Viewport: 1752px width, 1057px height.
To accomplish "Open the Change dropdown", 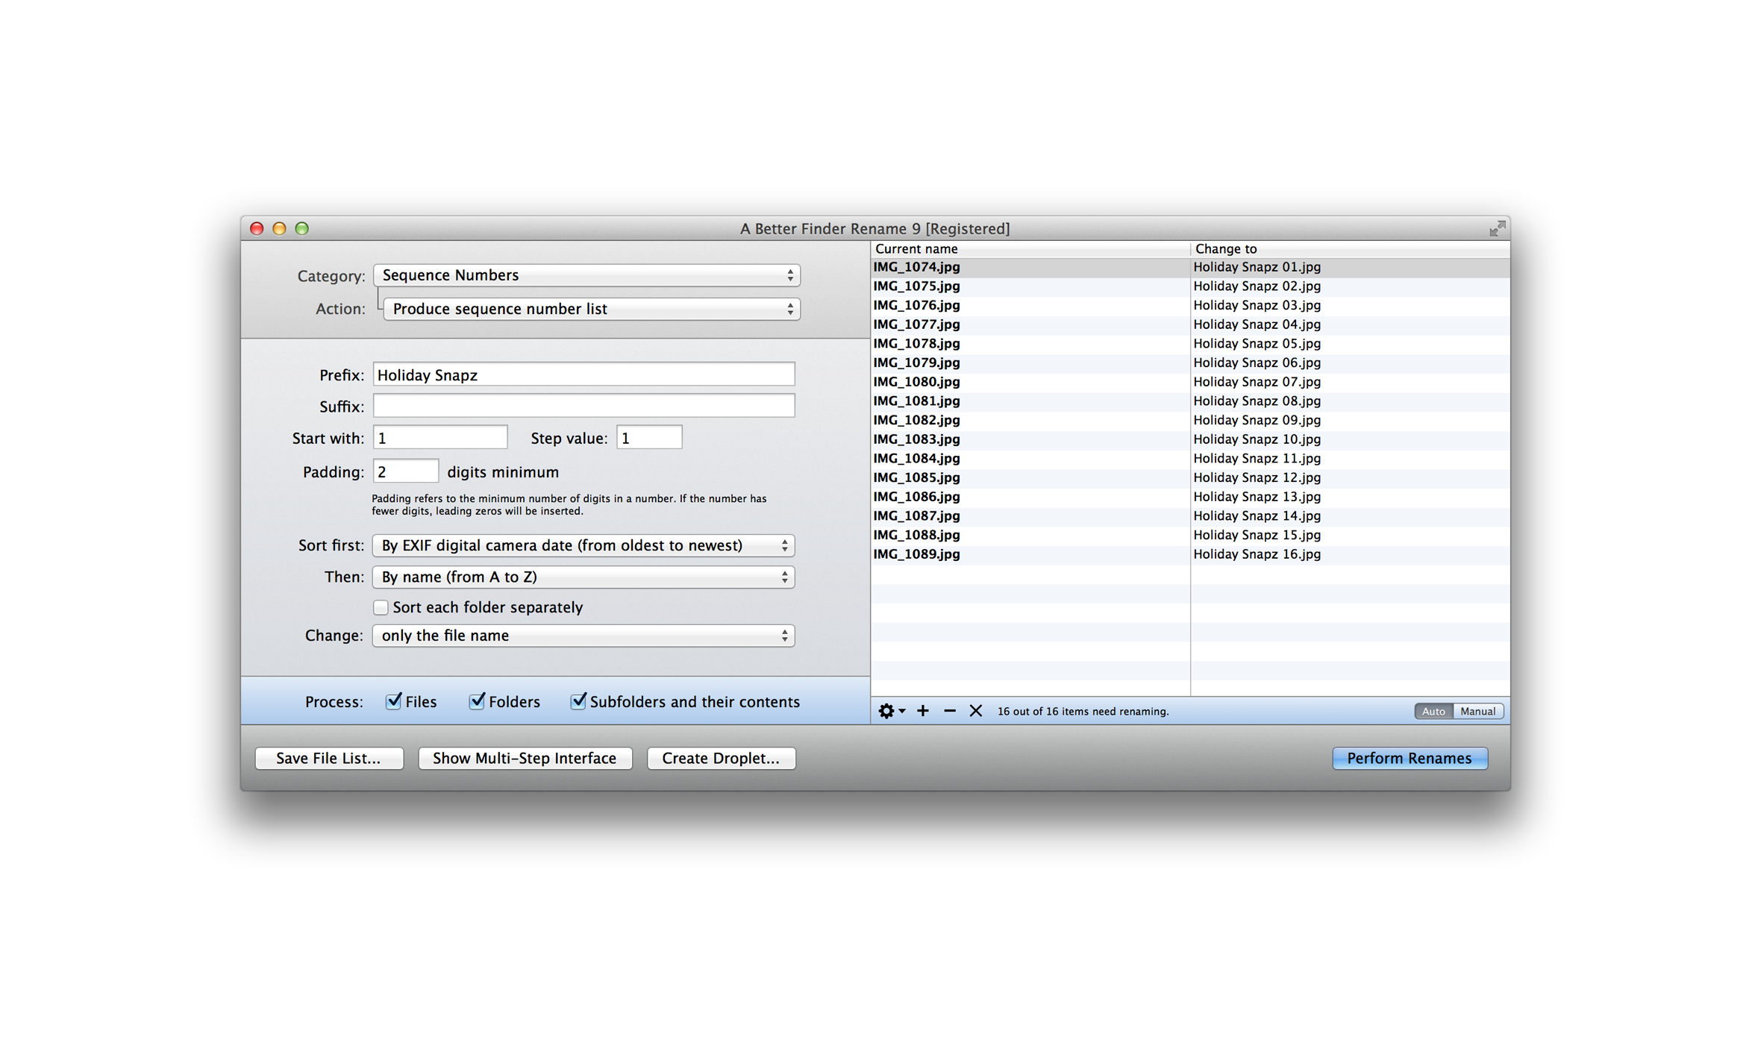I will click(x=584, y=636).
